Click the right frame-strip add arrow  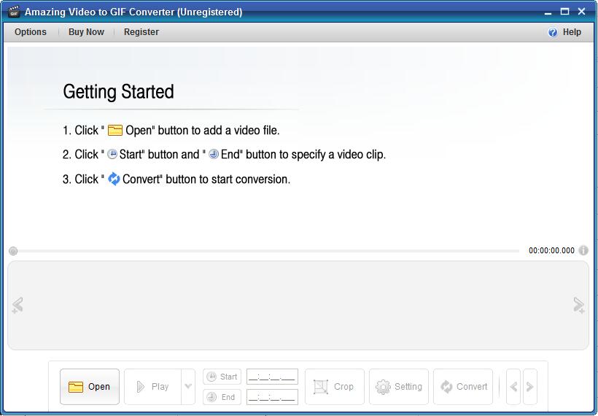(578, 305)
